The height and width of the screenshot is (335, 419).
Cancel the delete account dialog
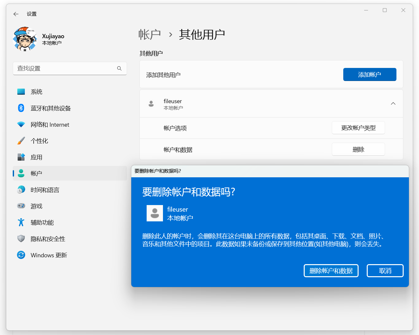385,271
